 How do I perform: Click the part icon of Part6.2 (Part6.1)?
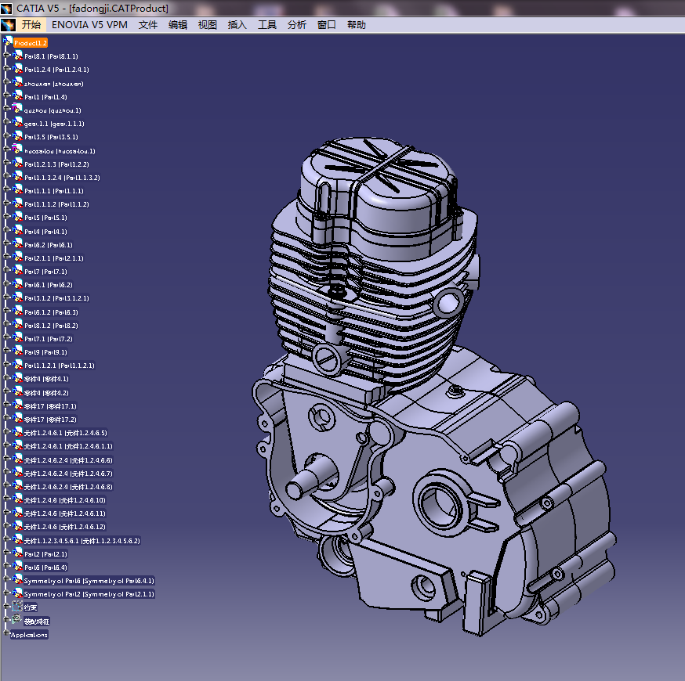17,244
